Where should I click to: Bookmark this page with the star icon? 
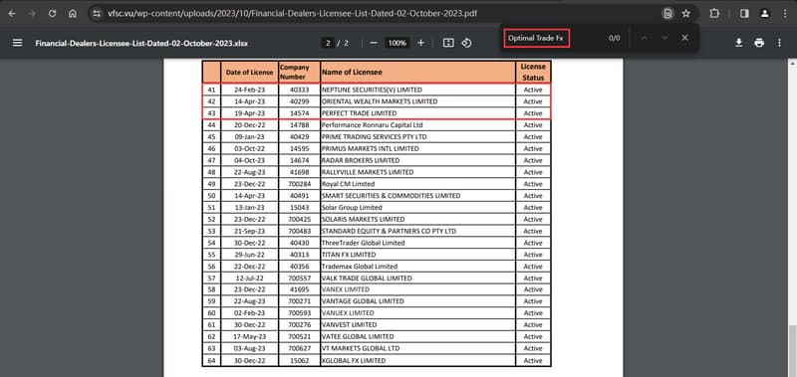686,14
